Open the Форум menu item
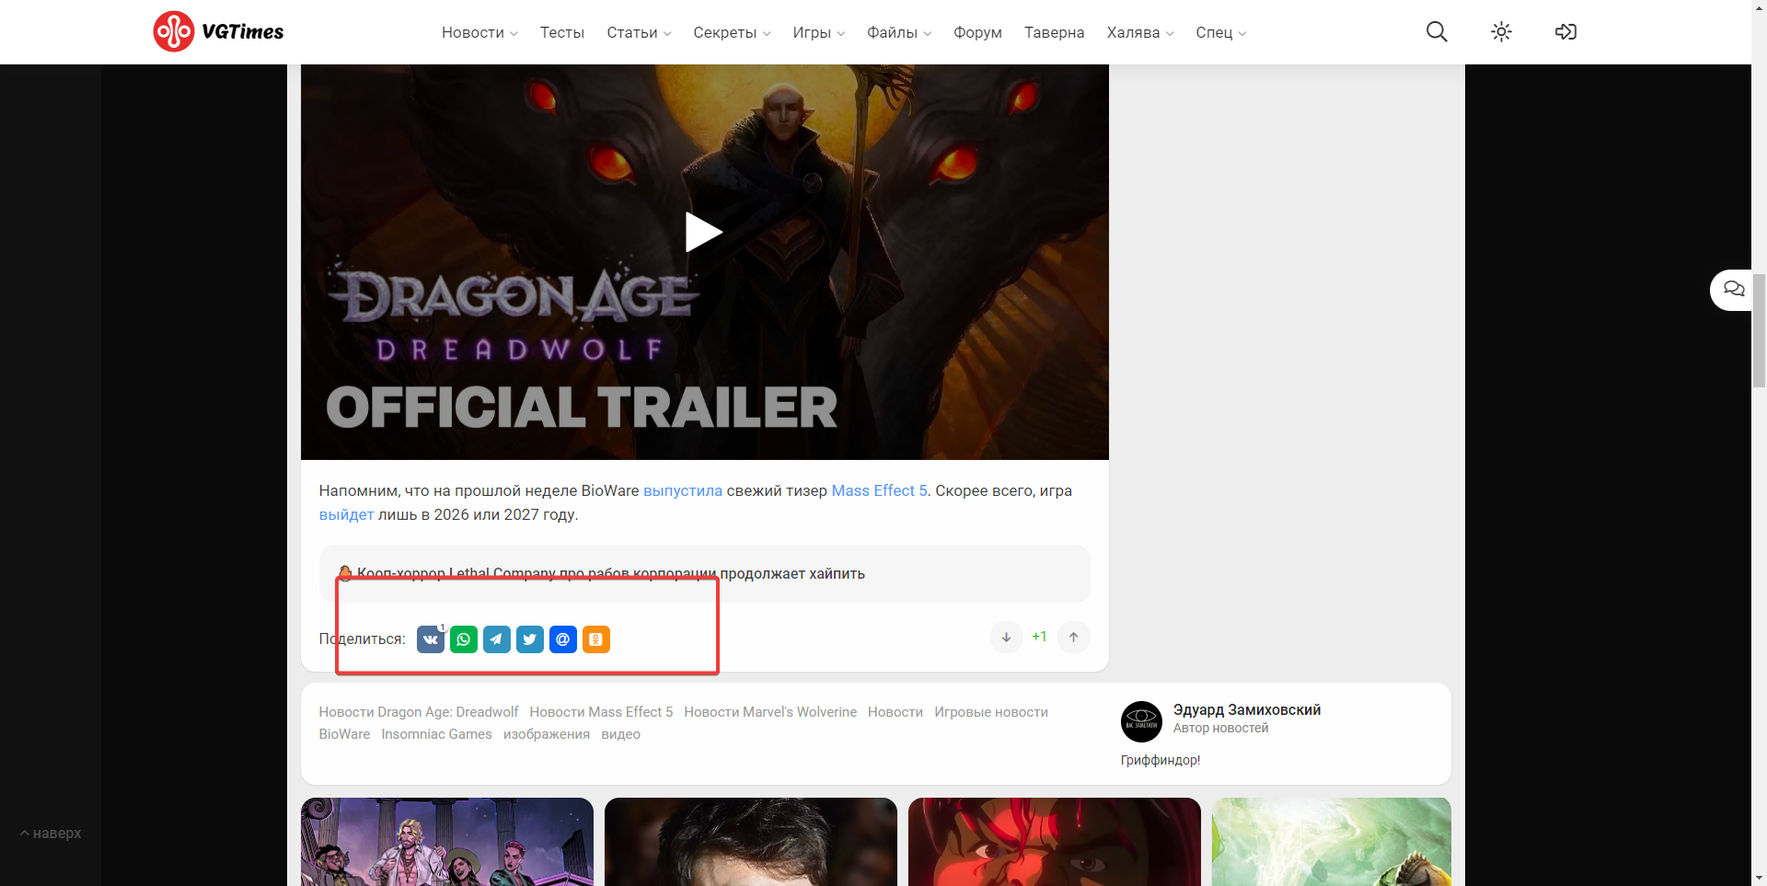The image size is (1767, 886). pos(977,33)
